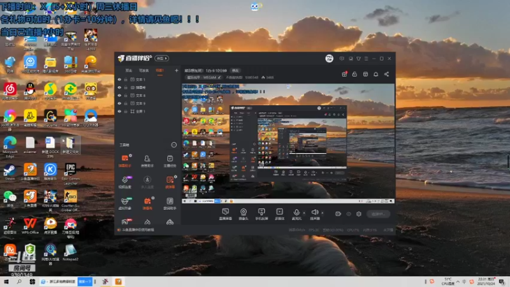Collapse the toolbox panel section
Screen dimensions: 510x287
[x=173, y=145]
